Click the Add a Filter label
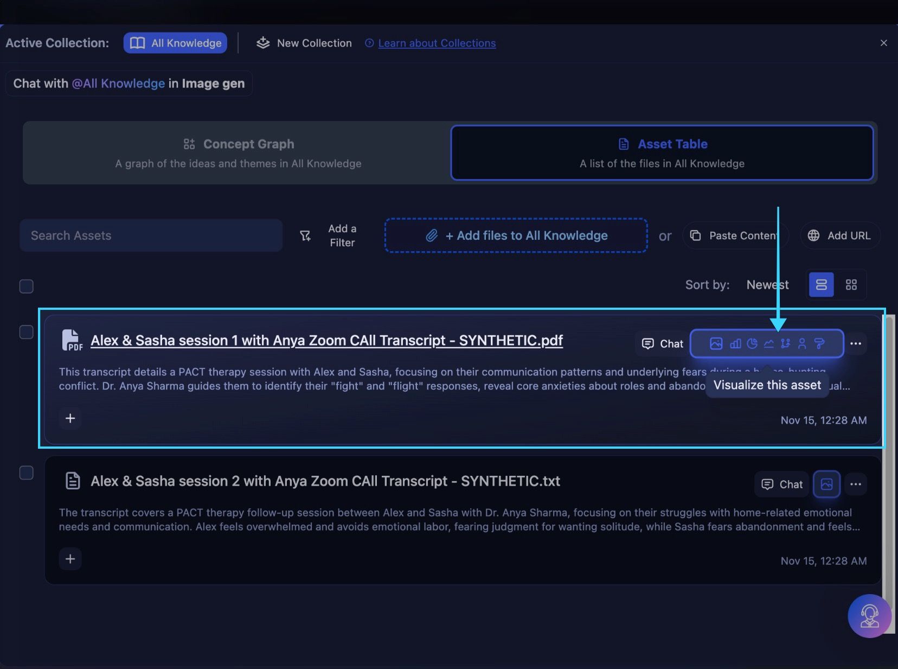The width and height of the screenshot is (898, 669). (x=342, y=235)
